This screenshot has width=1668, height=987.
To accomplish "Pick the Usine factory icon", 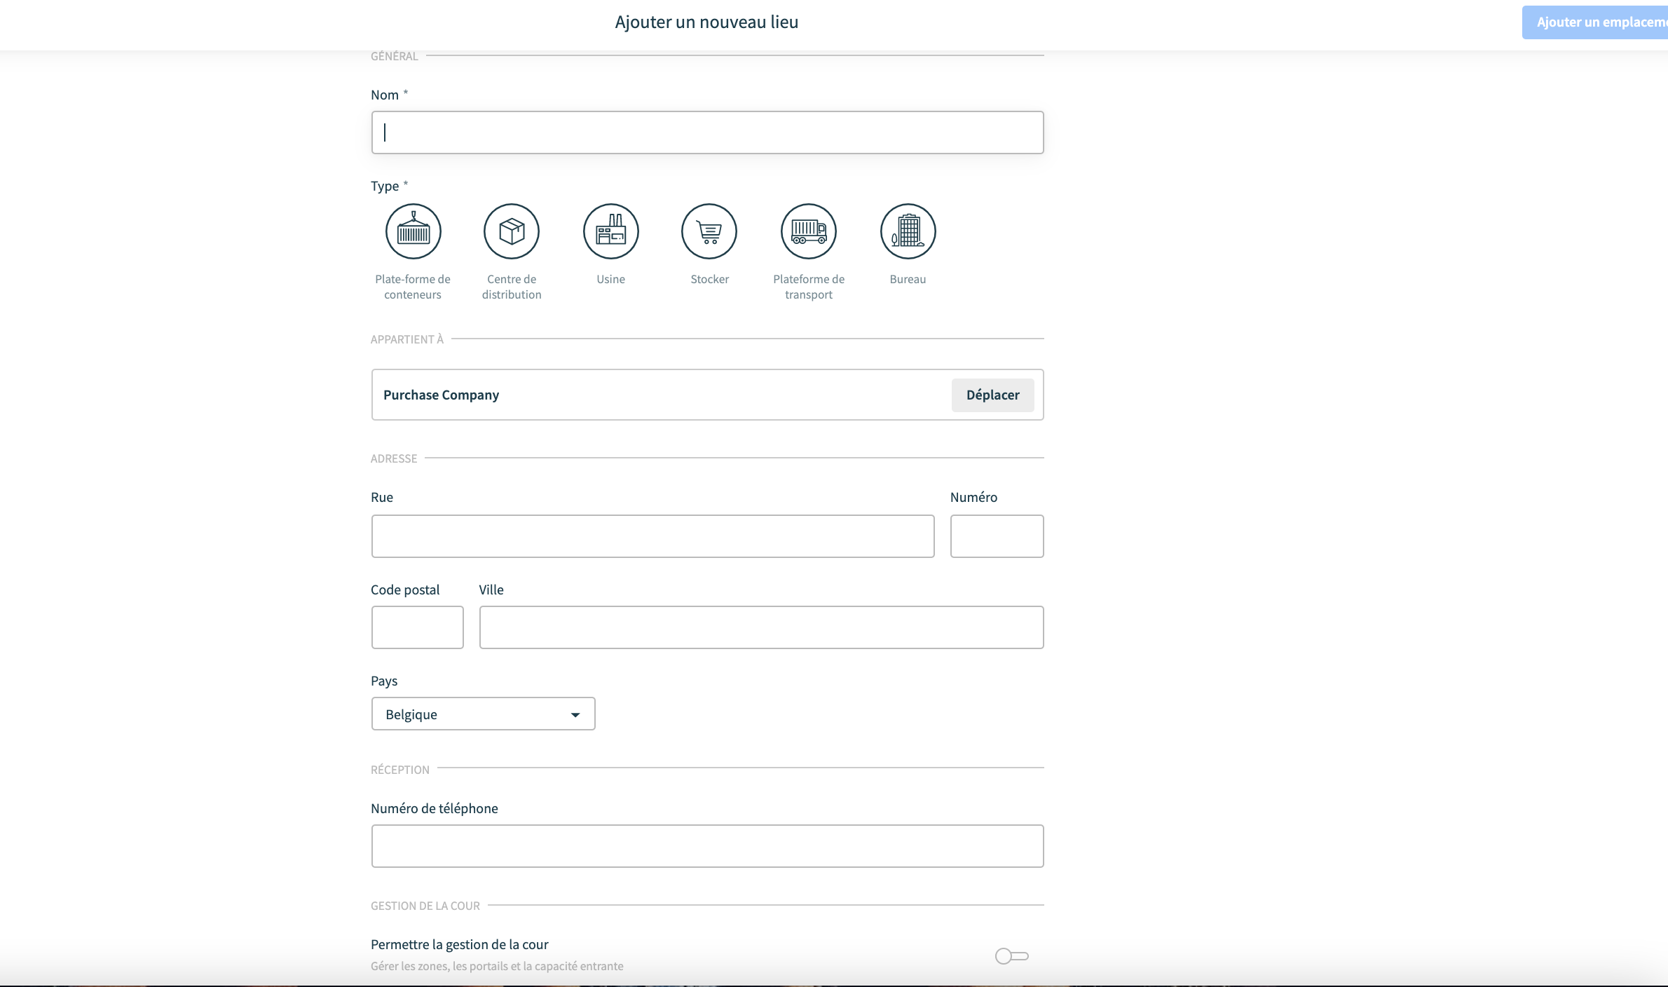I will [x=610, y=231].
